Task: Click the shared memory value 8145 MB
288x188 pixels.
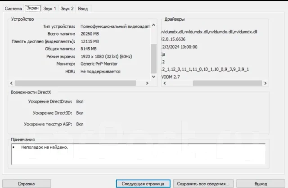Action: (x=89, y=49)
